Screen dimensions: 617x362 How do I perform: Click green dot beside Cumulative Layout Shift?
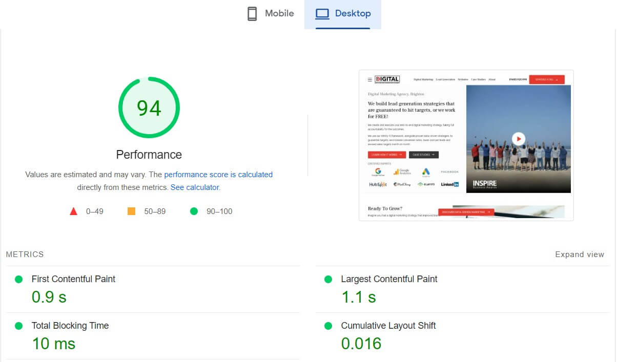pyautogui.click(x=328, y=326)
